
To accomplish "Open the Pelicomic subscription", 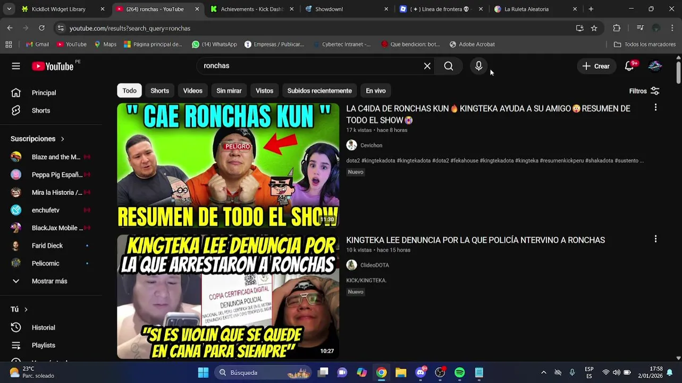I will tap(50, 263).
